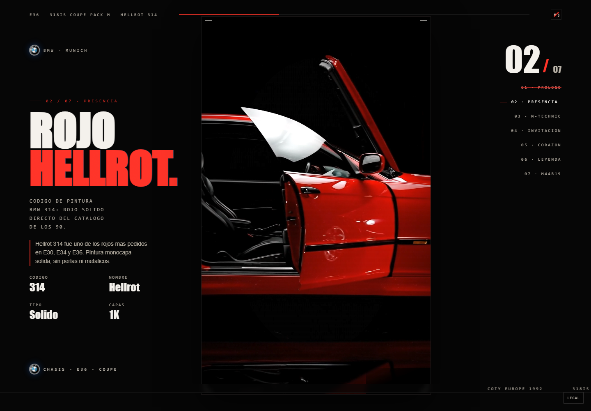591x411 pixels.
Task: Click the Codigo value 314
Action: [37, 287]
